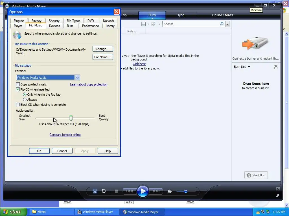The height and width of the screenshot is (216, 289).
Task: Open the Windows start button
Action: pos(14,212)
